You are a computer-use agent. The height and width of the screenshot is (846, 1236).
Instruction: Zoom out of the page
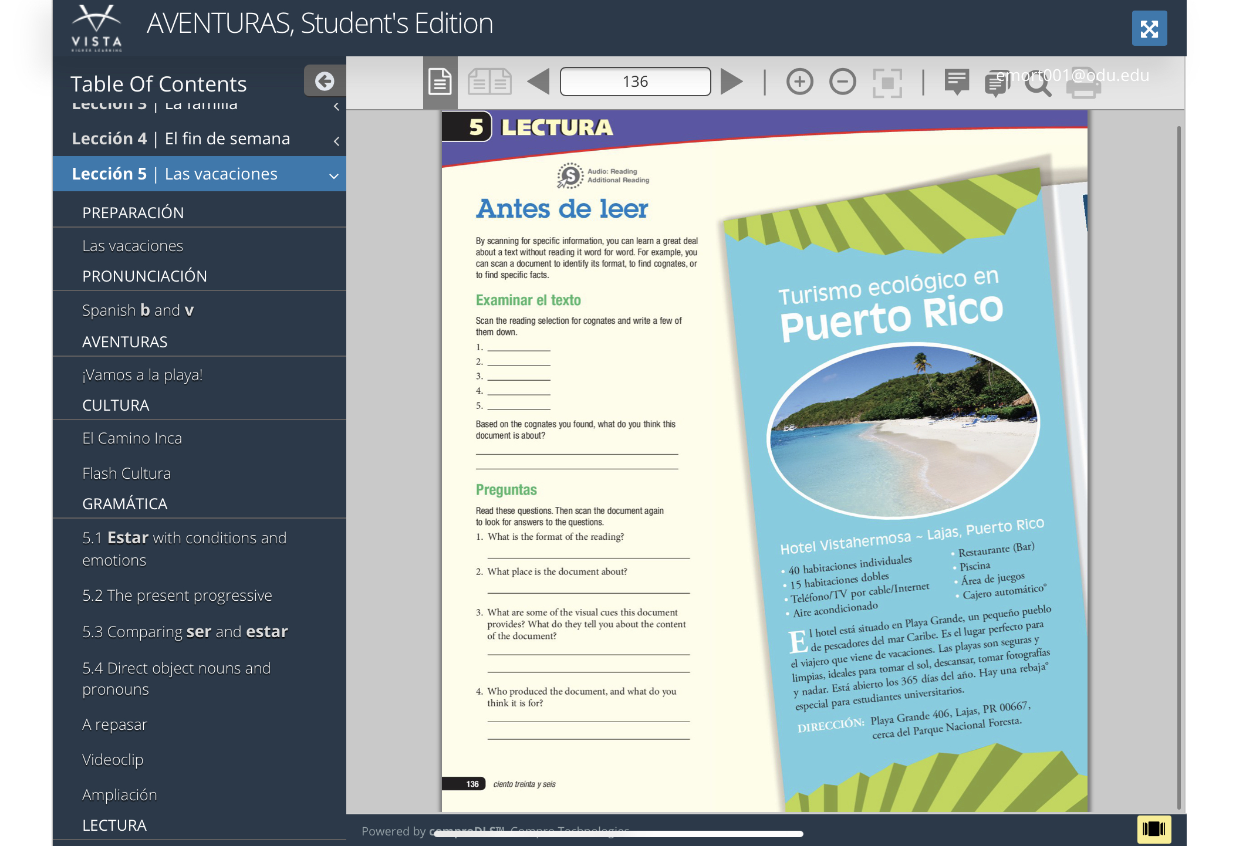843,82
